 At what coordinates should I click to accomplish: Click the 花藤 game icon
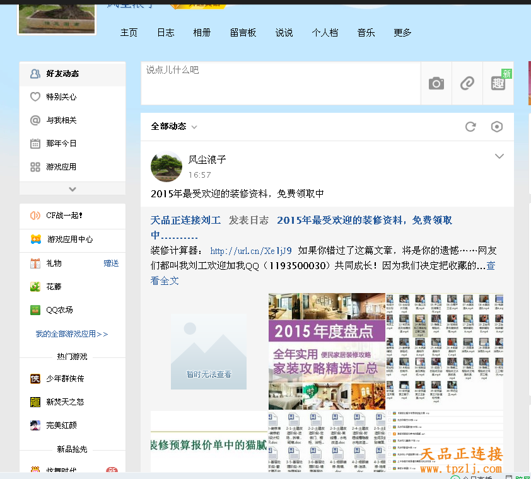click(x=35, y=287)
